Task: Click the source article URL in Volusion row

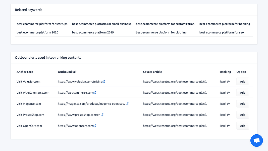Action: [175, 82]
